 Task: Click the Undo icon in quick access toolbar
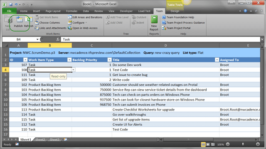point(16,5)
